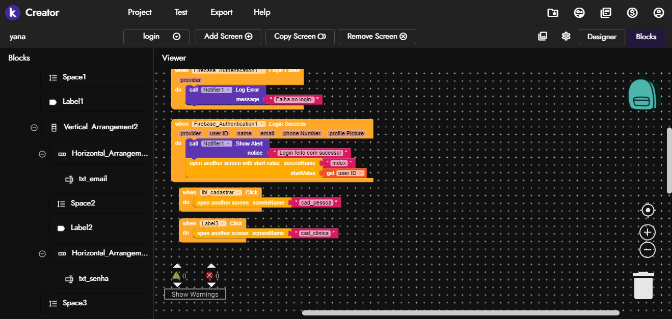The image size is (672, 319).
Task: Open Notifier1 dropdown in Show Alert block
Action: [x=217, y=143]
